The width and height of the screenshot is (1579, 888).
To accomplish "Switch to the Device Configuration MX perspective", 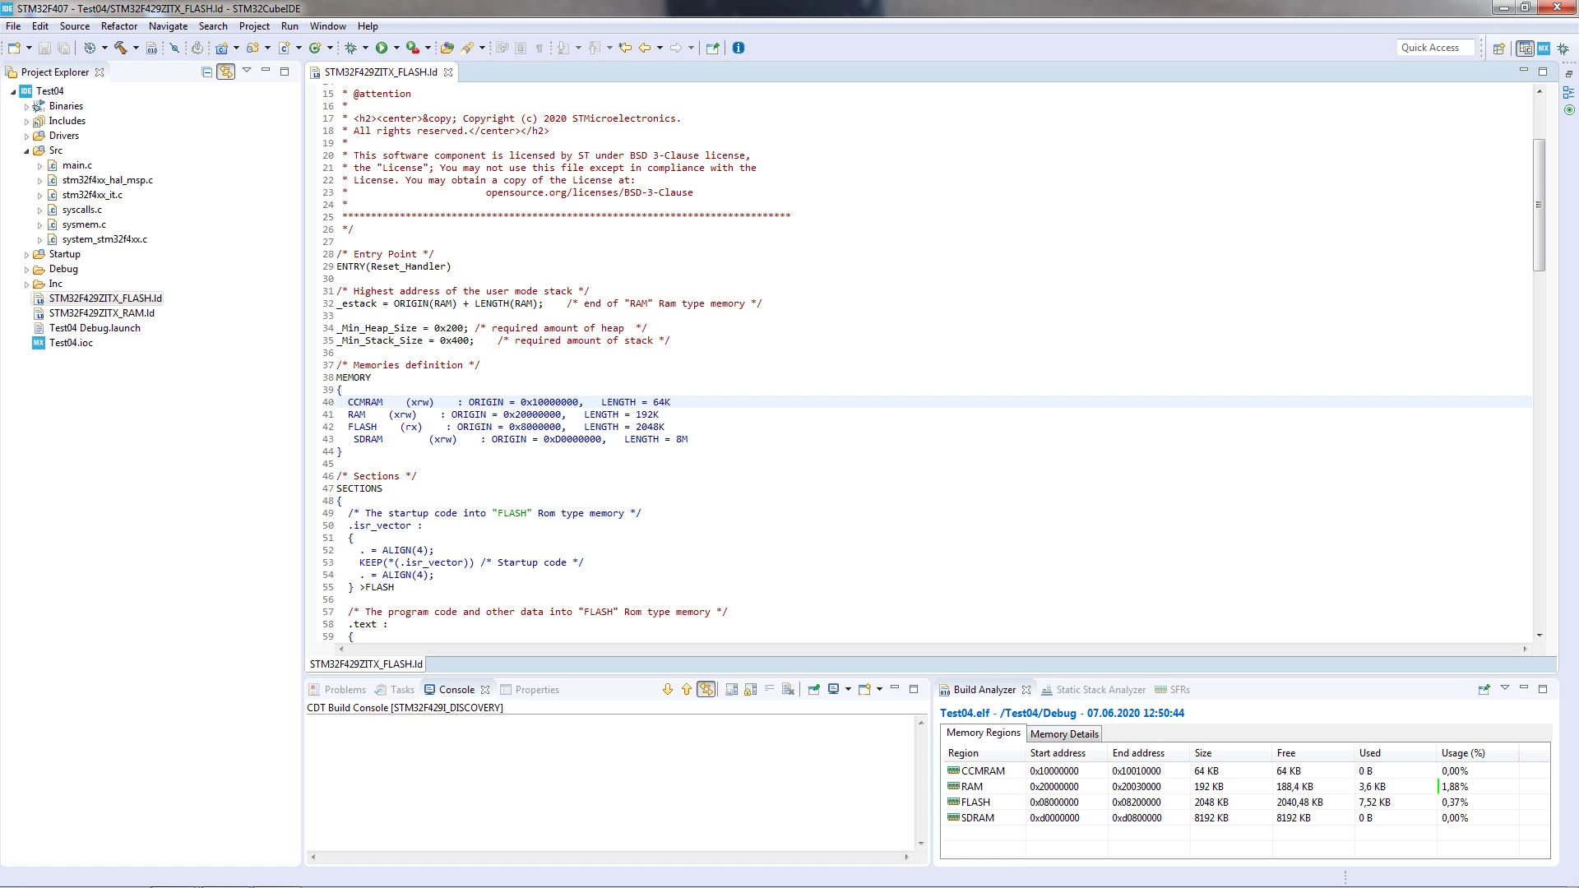I will point(1544,48).
